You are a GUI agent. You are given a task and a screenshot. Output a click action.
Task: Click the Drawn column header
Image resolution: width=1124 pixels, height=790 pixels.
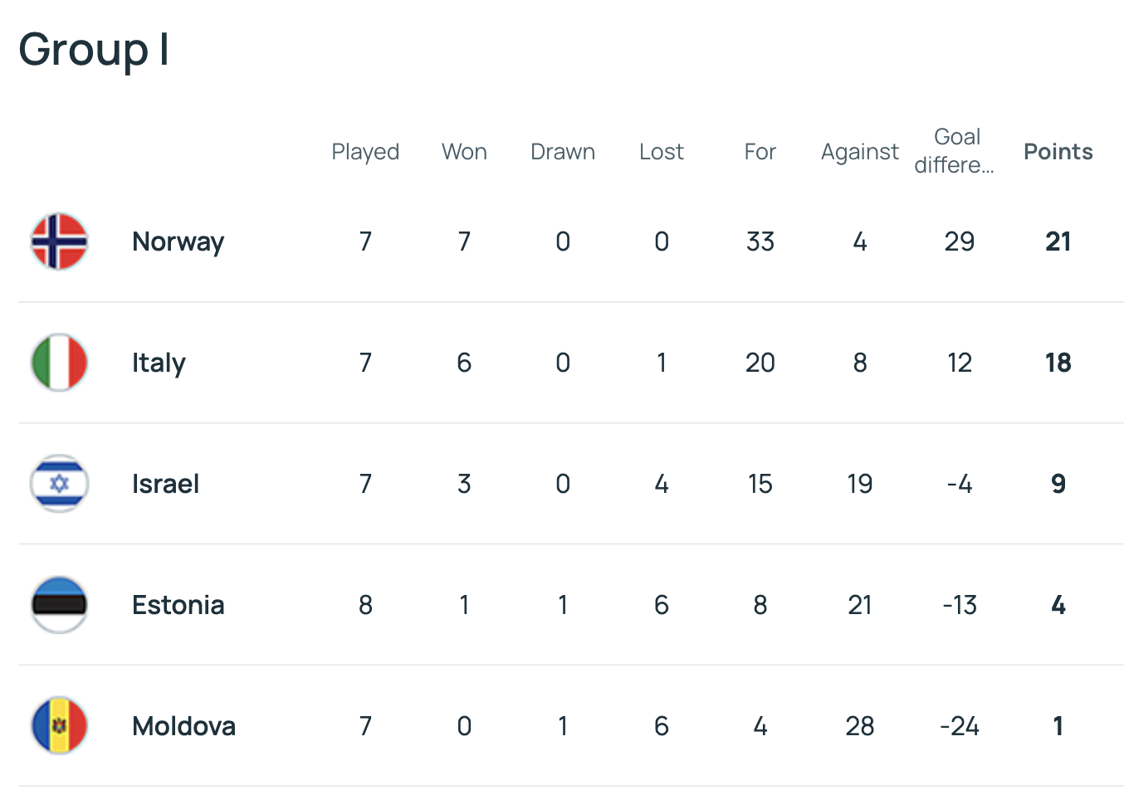[563, 152]
